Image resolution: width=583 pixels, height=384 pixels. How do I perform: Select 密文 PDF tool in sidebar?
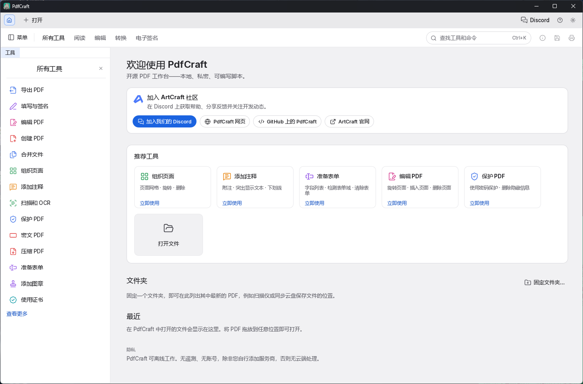[x=56, y=235]
